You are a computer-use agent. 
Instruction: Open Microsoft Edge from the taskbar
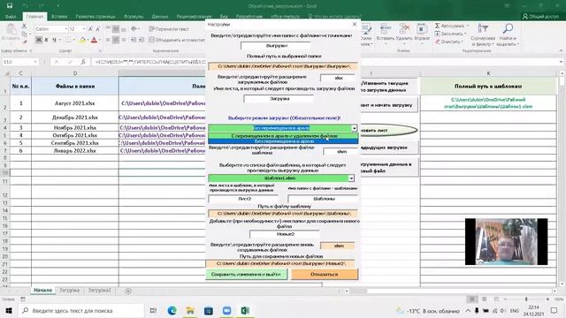pyautogui.click(x=172, y=310)
